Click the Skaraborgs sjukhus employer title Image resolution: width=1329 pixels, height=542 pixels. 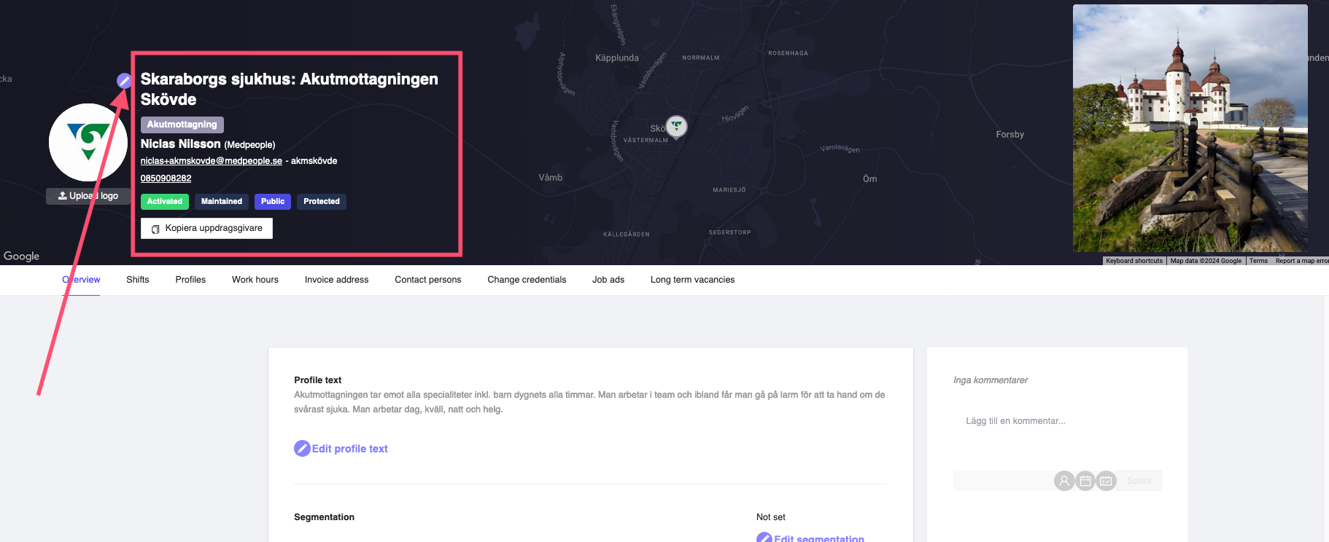pos(290,89)
